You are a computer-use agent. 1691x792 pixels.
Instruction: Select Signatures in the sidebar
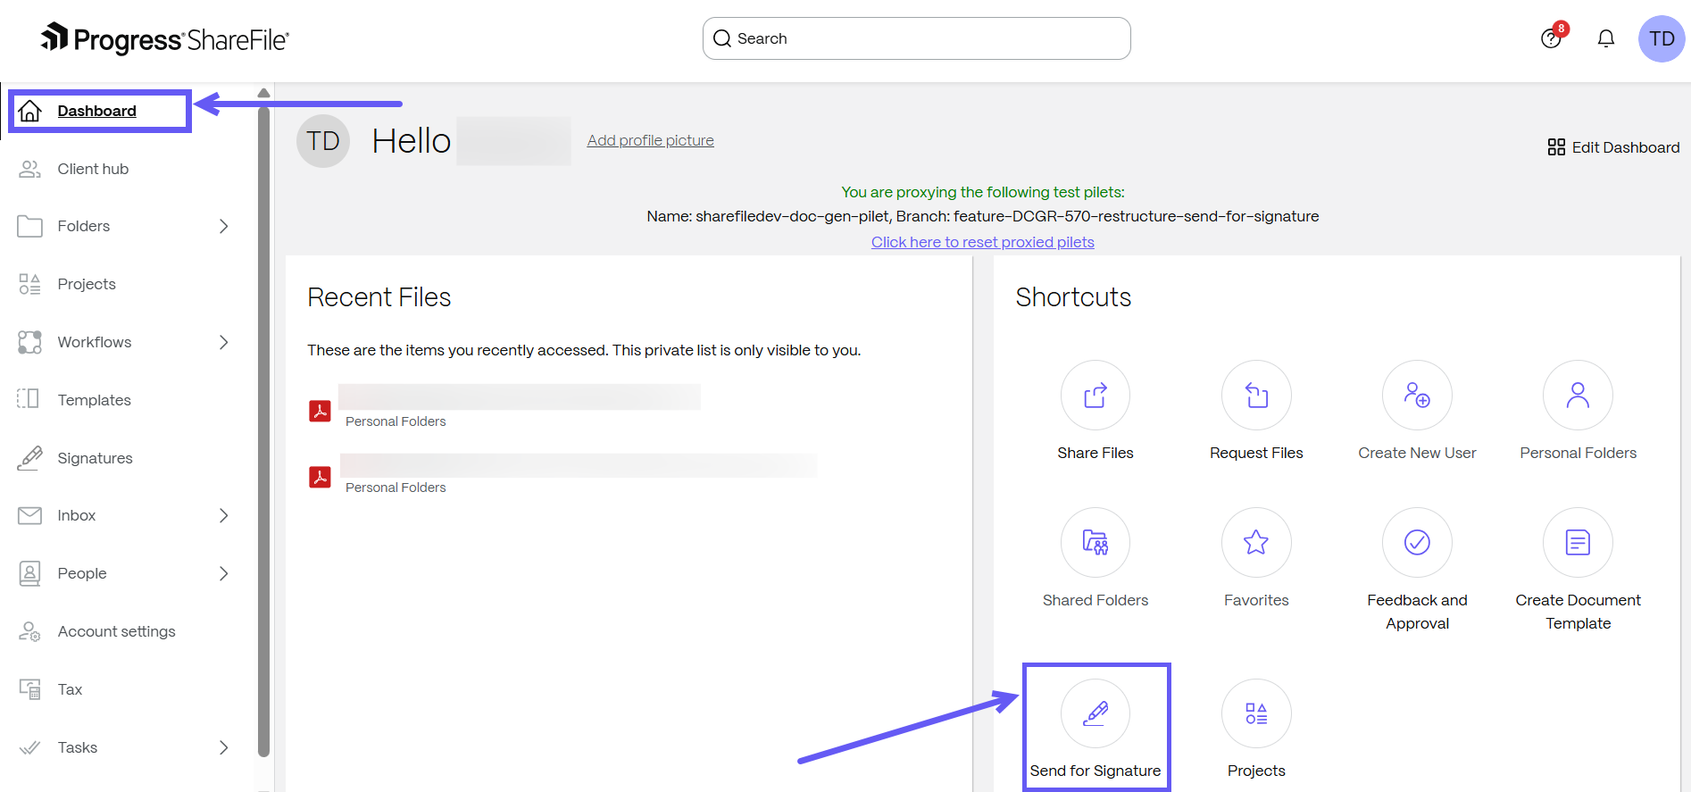[x=95, y=458]
